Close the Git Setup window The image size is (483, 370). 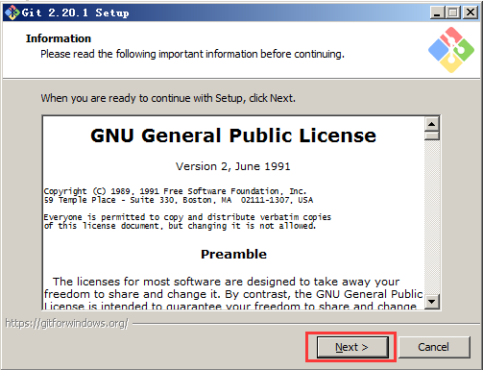click(x=471, y=12)
